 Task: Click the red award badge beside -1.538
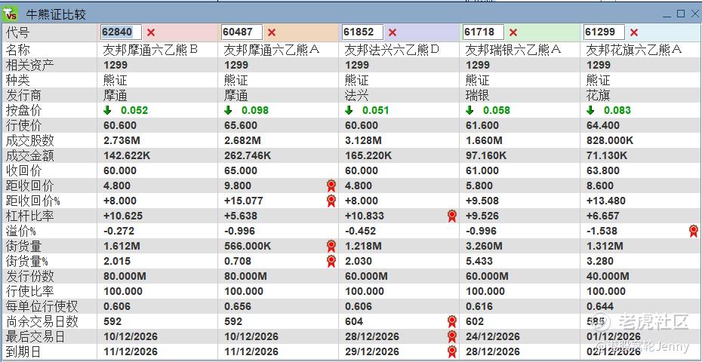click(x=694, y=231)
